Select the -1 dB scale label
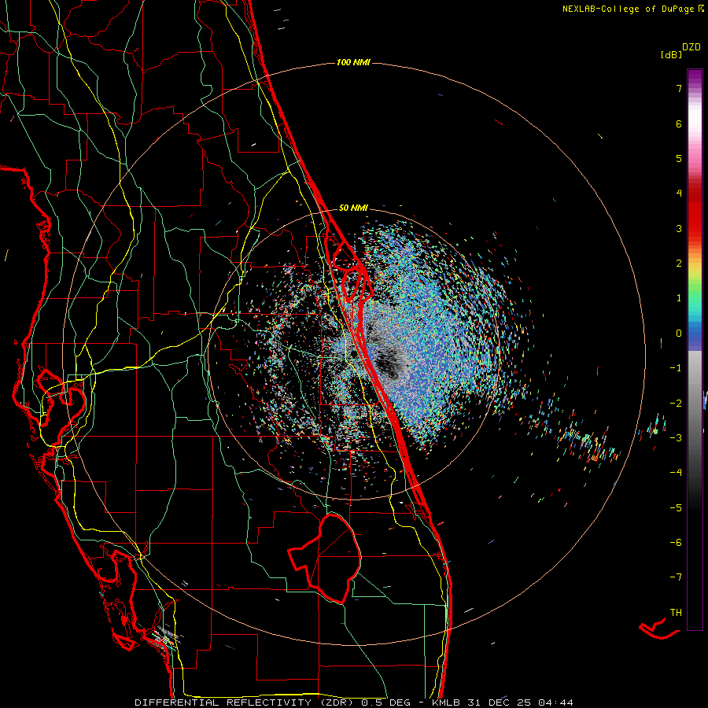 click(676, 368)
